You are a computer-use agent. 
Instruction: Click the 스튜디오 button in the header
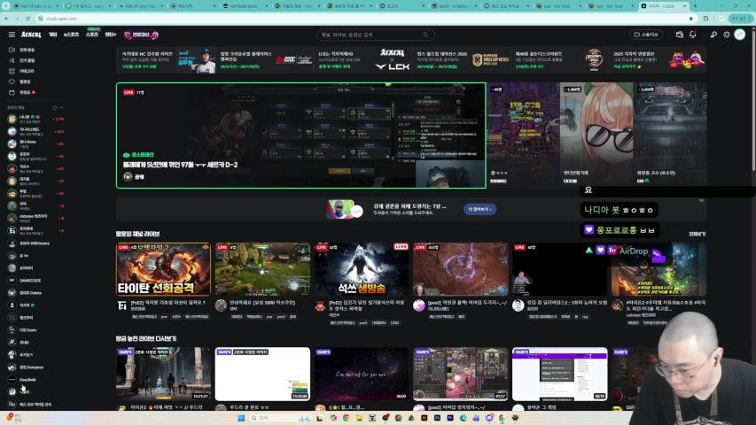(647, 35)
